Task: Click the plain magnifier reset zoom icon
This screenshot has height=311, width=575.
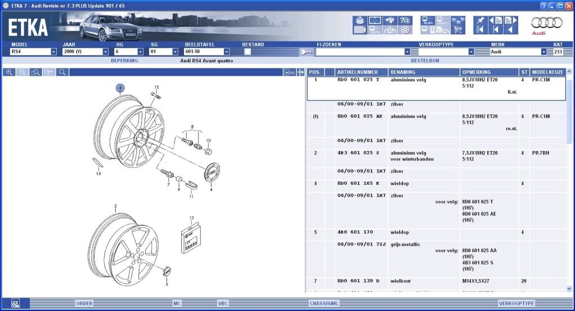Action: pos(62,72)
